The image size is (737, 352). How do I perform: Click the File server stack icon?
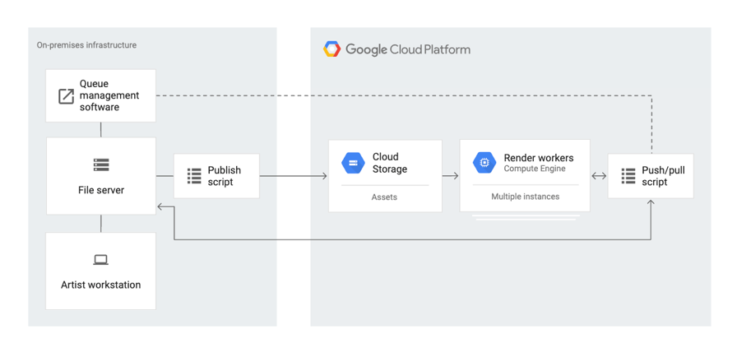101,165
